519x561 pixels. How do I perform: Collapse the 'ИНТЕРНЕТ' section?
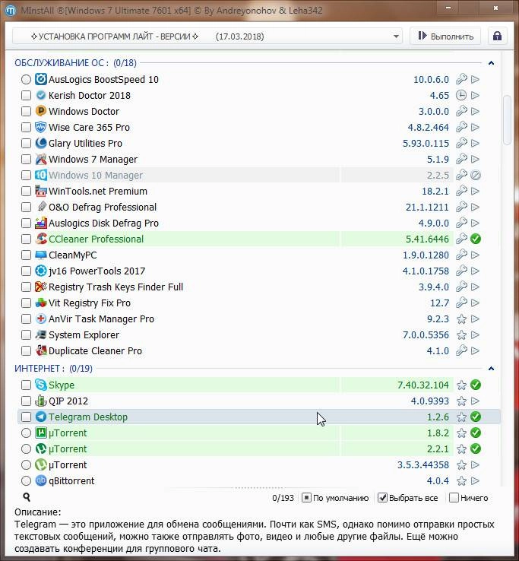click(x=491, y=369)
